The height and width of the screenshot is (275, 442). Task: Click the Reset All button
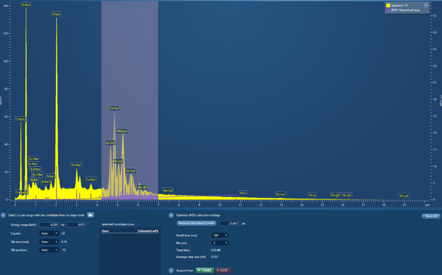click(431, 216)
